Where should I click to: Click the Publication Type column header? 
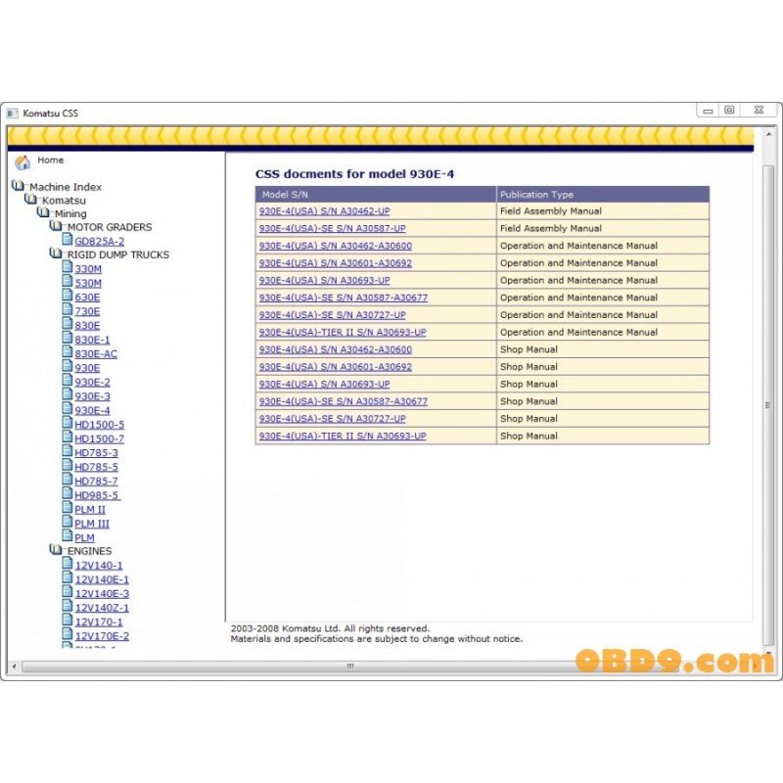pyautogui.click(x=603, y=194)
